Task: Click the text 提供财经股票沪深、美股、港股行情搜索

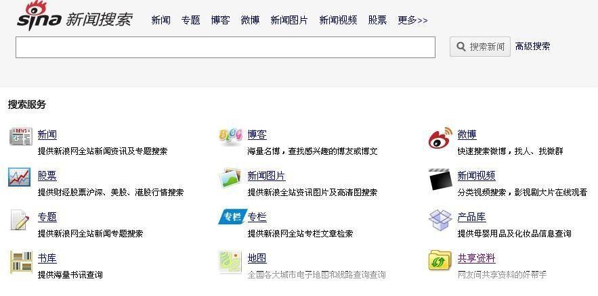Action: point(110,193)
